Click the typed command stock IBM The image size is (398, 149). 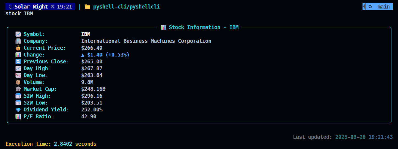tap(19, 13)
